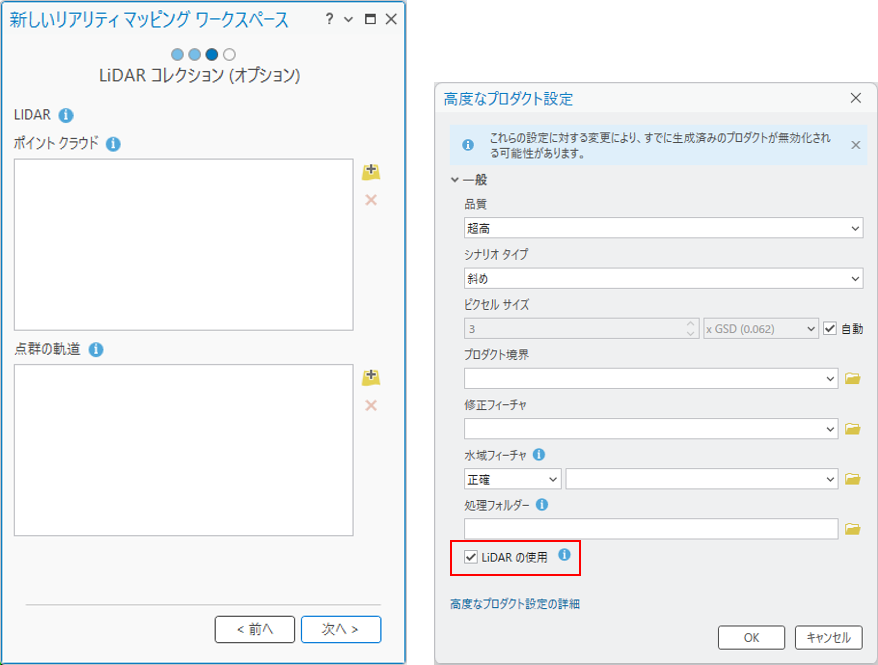Open the 正確 water feature dropdown
The image size is (878, 665).
[x=512, y=479]
